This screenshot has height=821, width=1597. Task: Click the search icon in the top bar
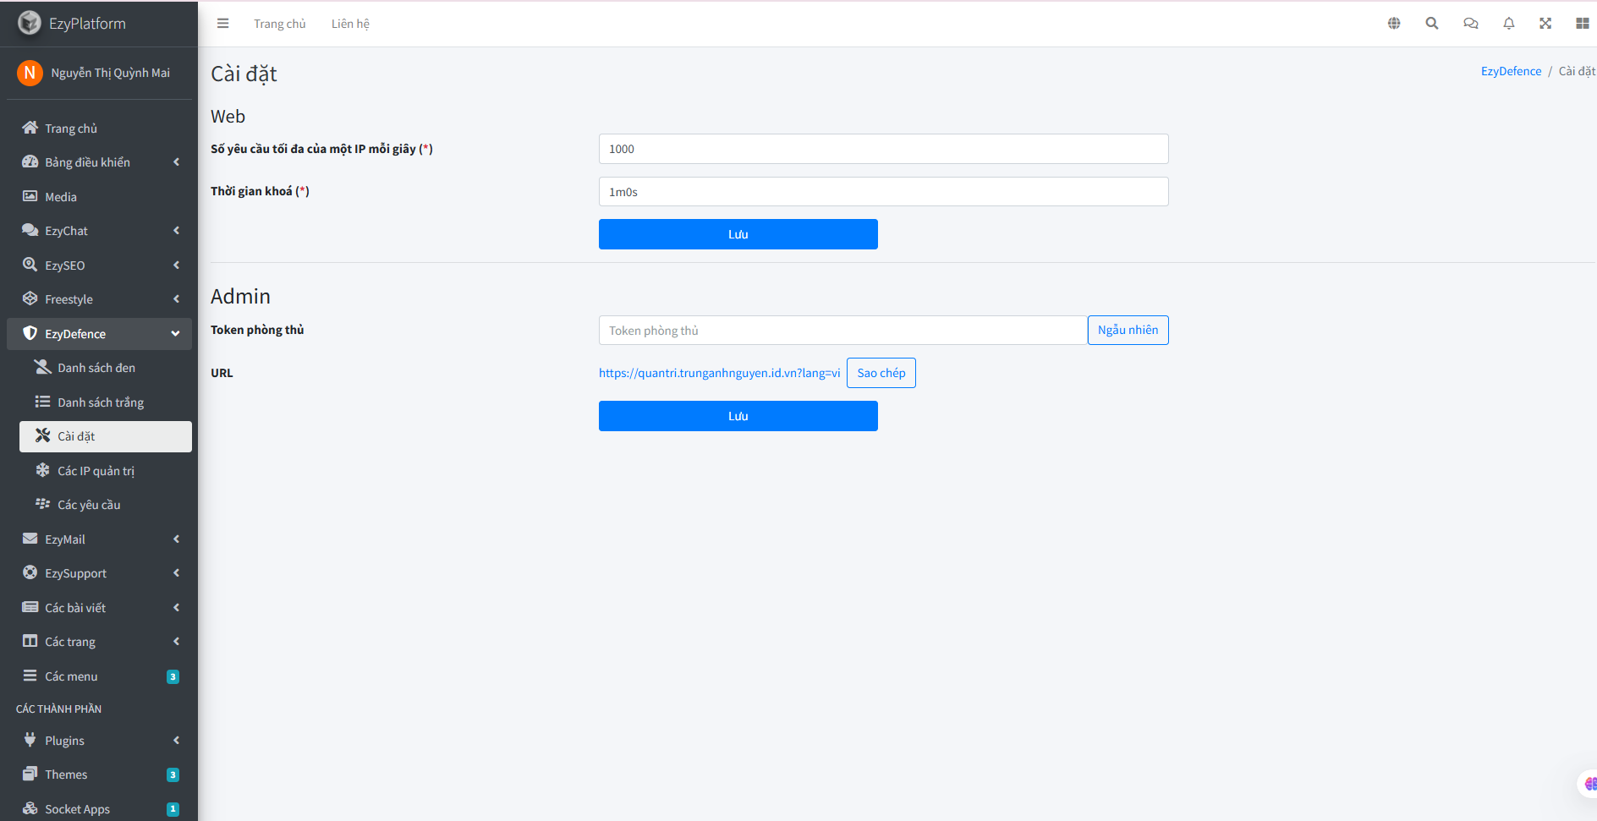1432,23
